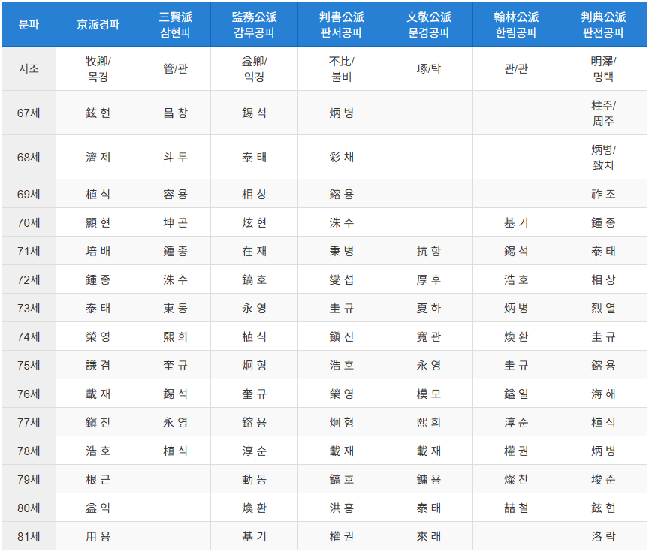Click the 81세 row label

[x=29, y=536]
